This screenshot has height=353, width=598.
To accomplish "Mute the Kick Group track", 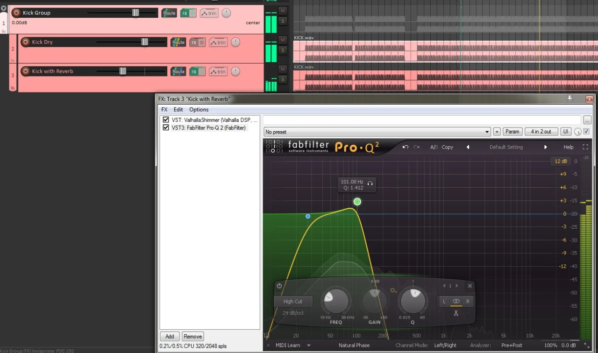I will point(283,11).
